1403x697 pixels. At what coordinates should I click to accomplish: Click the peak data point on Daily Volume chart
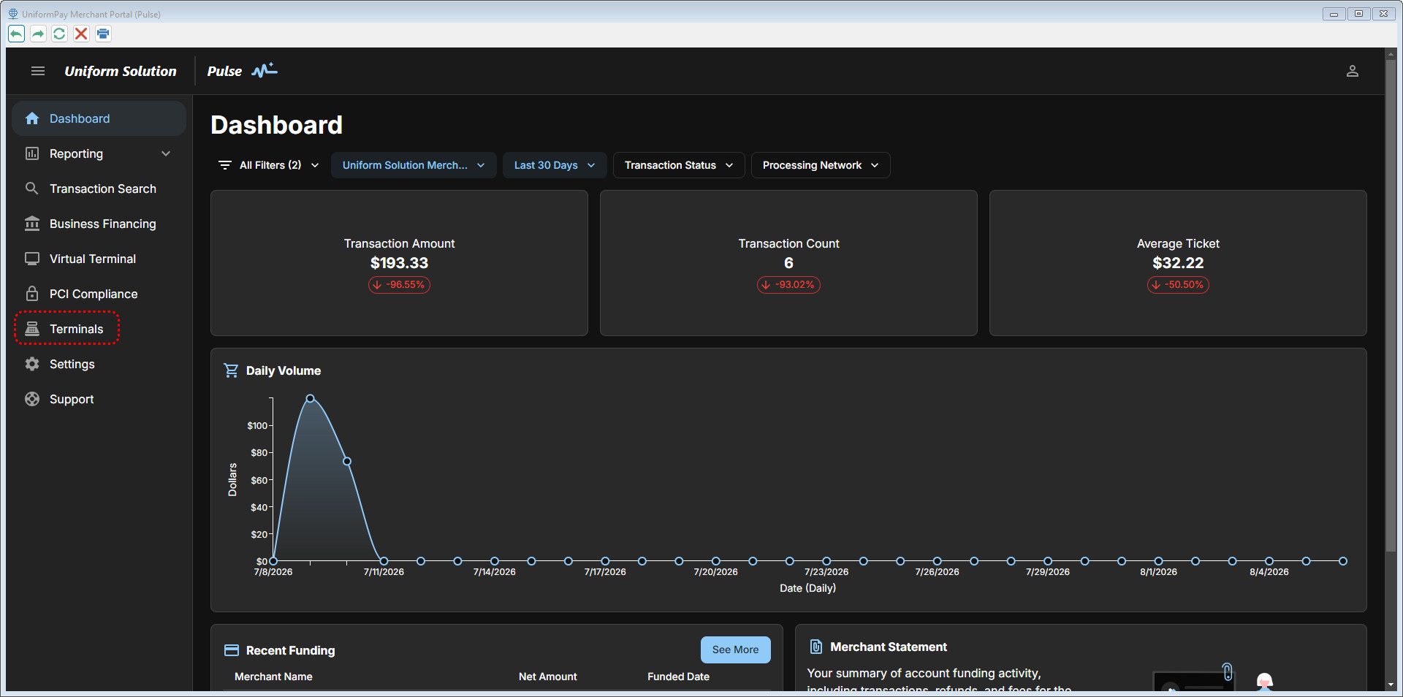(311, 398)
